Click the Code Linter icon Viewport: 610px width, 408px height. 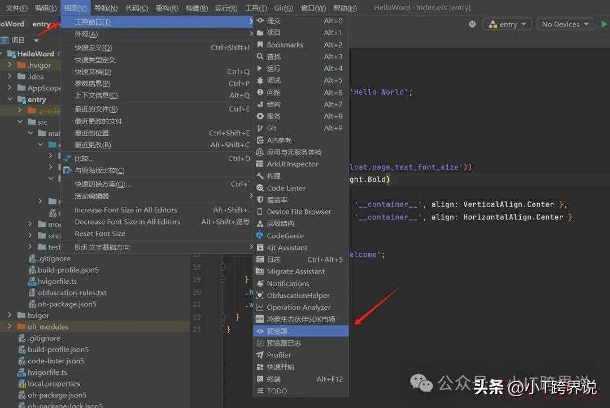pyautogui.click(x=260, y=188)
